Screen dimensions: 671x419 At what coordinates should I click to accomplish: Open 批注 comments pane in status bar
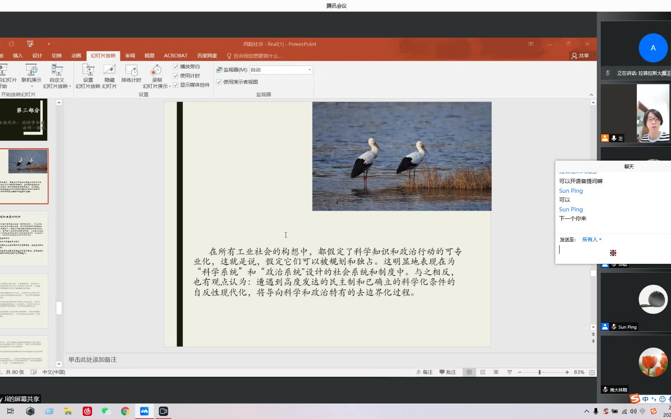point(448,372)
